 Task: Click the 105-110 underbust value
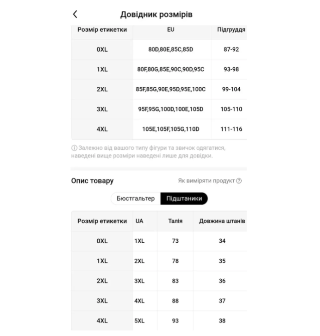pos(231,109)
